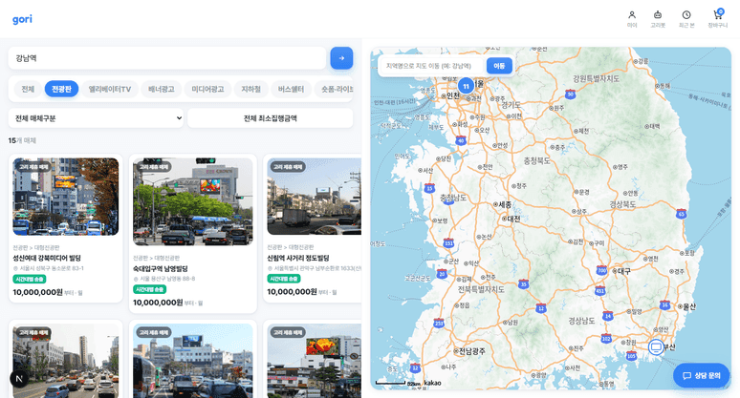The width and height of the screenshot is (740, 398).
Task: Click the 전북특별자치도 label on the map
Action: click(x=481, y=289)
